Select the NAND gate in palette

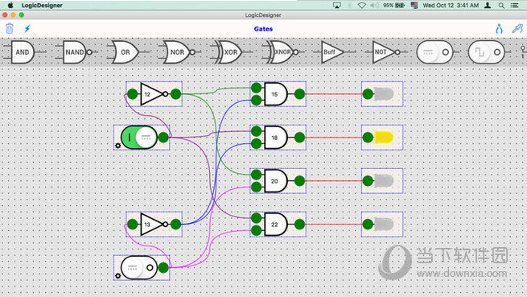(x=76, y=52)
